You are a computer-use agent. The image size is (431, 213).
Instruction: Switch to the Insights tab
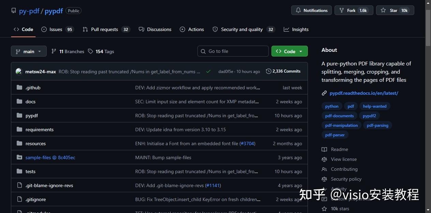click(296, 29)
